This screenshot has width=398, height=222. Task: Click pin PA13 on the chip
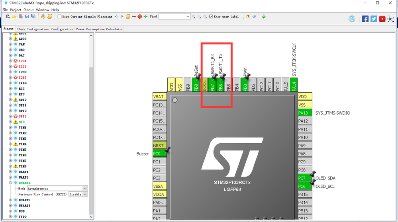coord(305,113)
